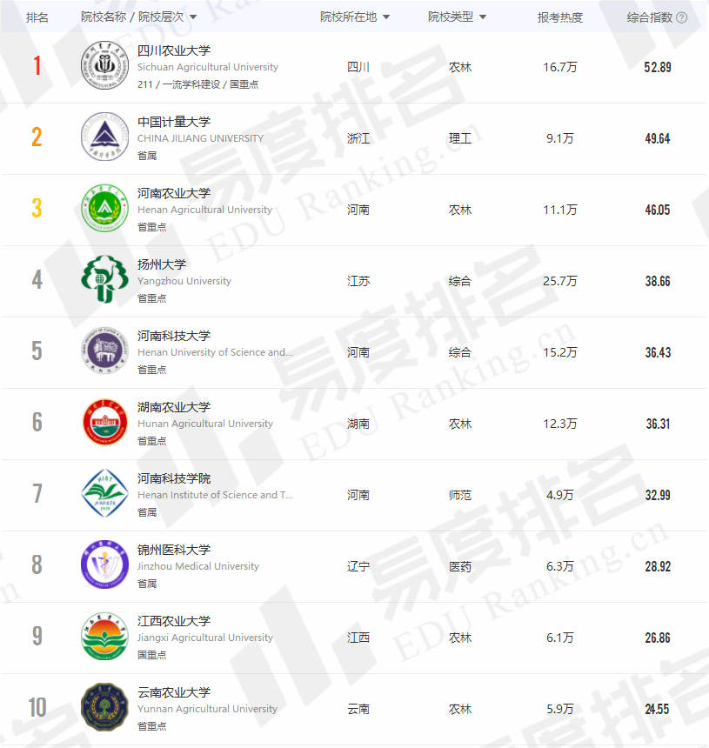This screenshot has width=709, height=748.
Task: Click the Hunan Agricultural University logo
Action: pos(104,423)
